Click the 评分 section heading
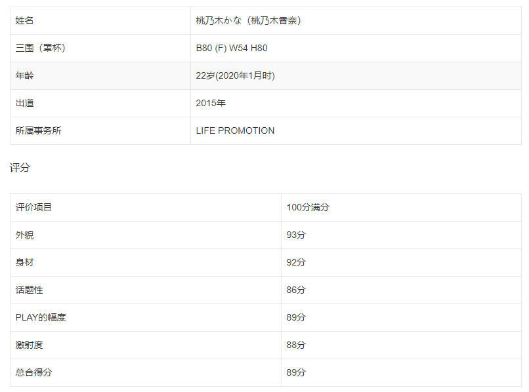 click(20, 168)
